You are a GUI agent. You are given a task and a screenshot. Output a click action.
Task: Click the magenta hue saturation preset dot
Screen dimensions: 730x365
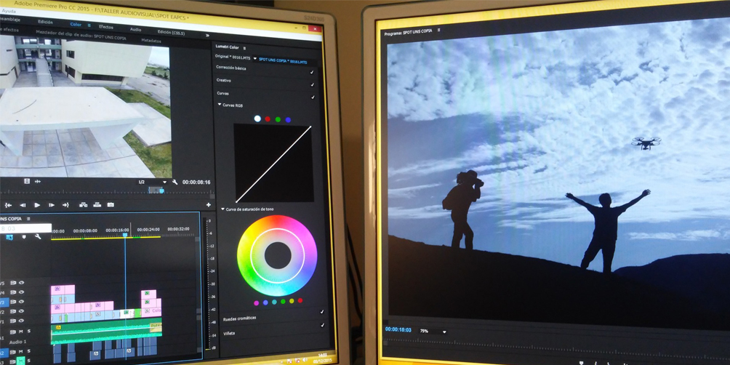(x=257, y=303)
